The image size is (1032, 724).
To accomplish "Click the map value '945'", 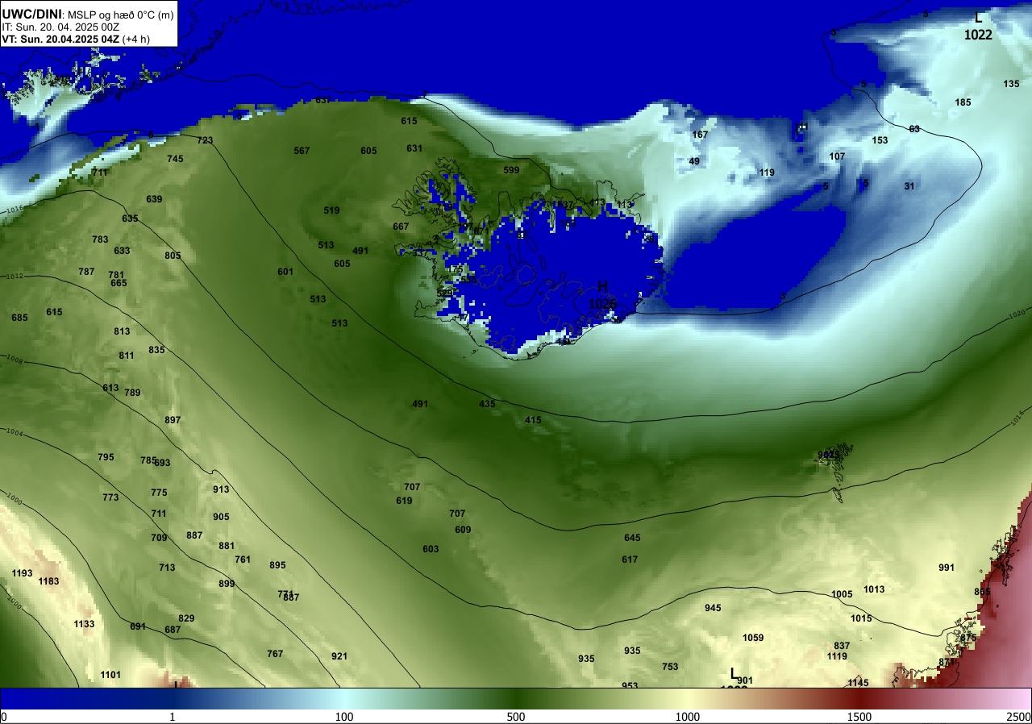I will click(713, 608).
